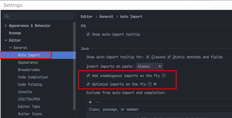Viewport: 232px width, 118px height.
Task: Disable Optimize imports on the fly
Action: [88, 84]
